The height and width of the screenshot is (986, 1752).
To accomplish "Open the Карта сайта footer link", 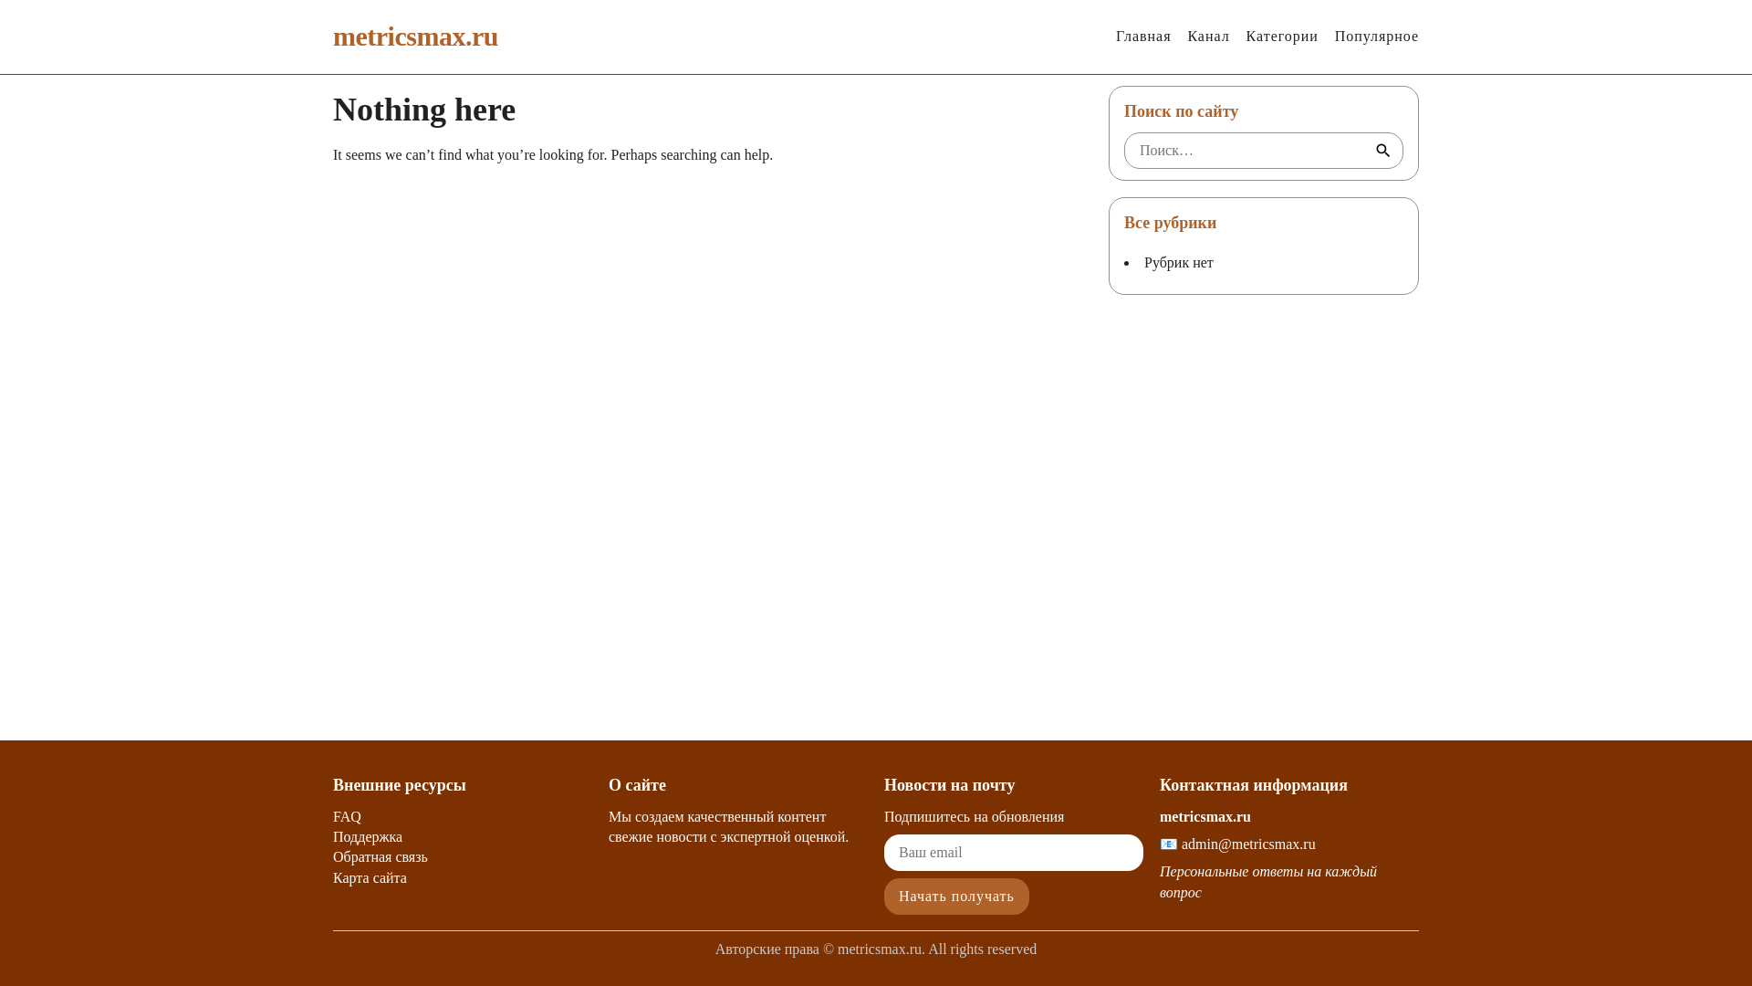I will (370, 878).
